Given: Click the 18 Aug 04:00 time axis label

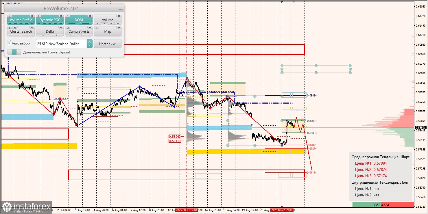Looking at the screenshot, I should (x=231, y=210).
